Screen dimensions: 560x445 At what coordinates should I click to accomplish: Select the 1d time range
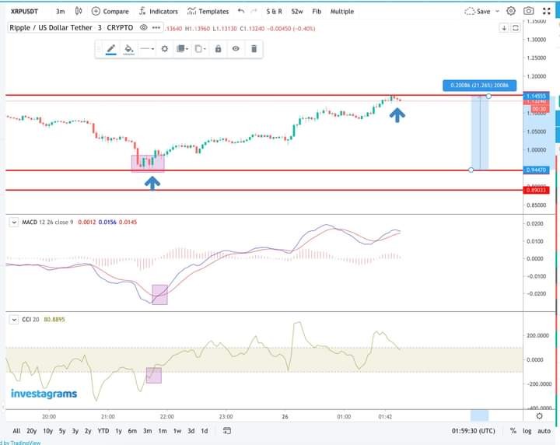point(205,431)
